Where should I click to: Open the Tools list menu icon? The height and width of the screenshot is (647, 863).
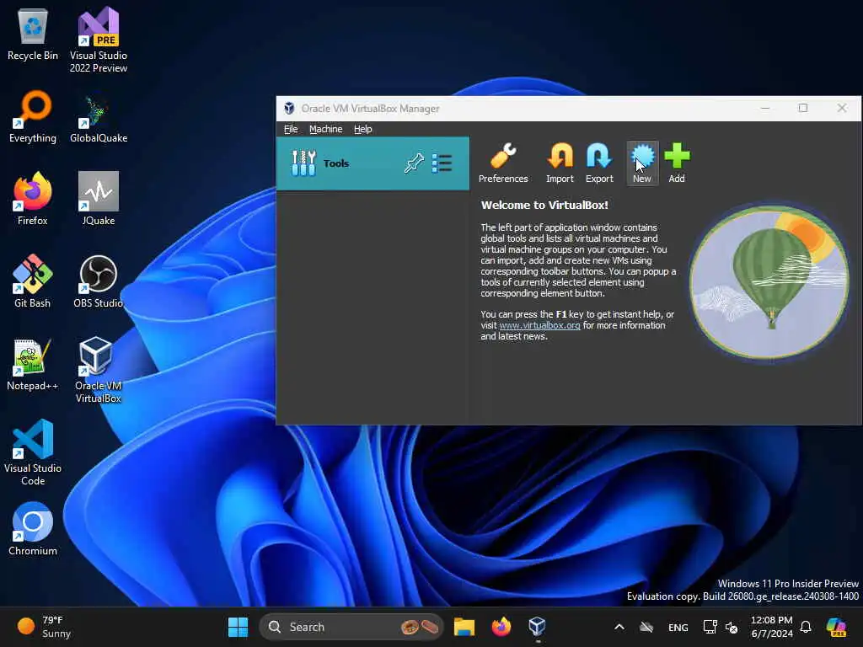442,163
